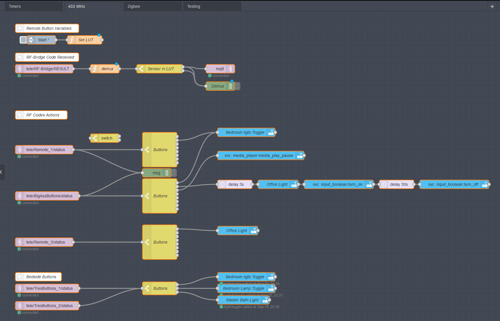Select the svc input_boolean:turn_on service icon
The height and width of the screenshot is (321, 500).
pos(369,184)
